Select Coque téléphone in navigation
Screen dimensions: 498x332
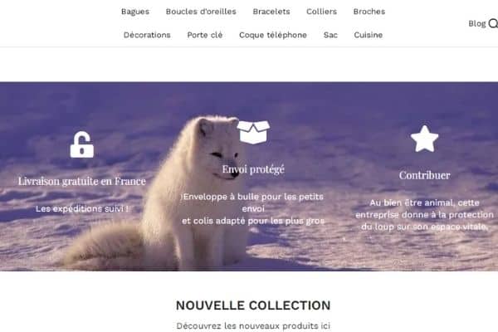(273, 35)
